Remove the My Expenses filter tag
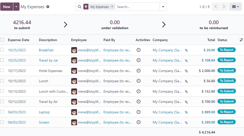 (x=112, y=7)
